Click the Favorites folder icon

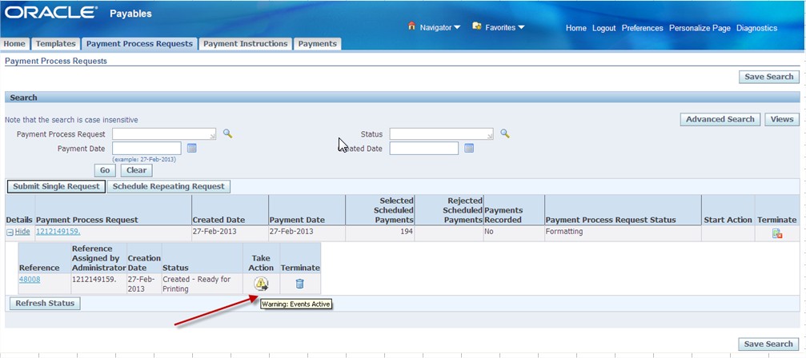[476, 26]
